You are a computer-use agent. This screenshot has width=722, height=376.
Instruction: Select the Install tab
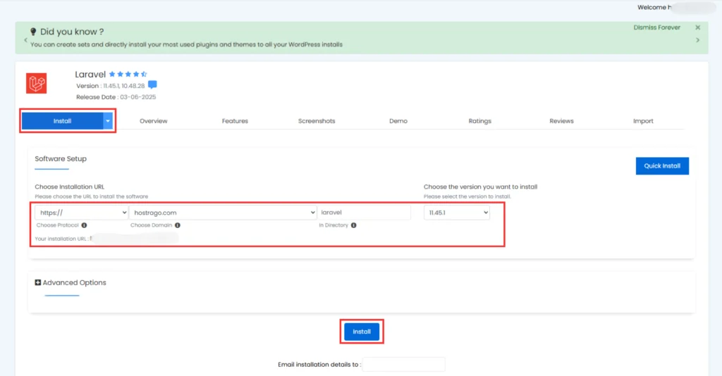(62, 121)
